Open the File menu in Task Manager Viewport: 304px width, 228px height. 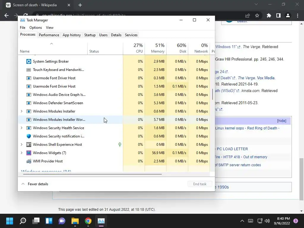tap(23, 28)
